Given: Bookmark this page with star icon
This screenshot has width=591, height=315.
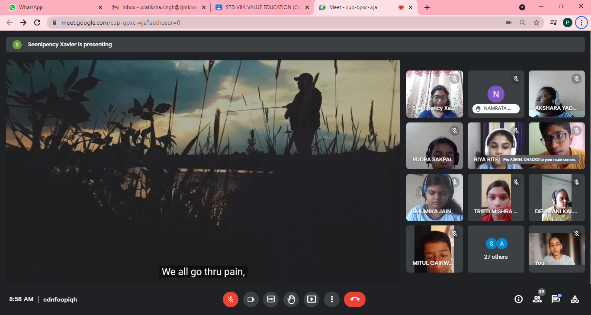Looking at the screenshot, I should click(x=536, y=22).
